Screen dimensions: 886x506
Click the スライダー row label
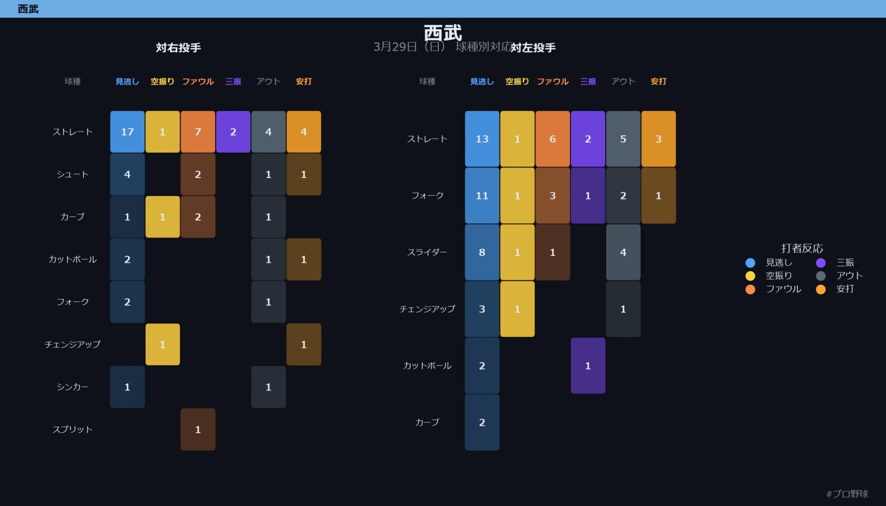click(x=427, y=252)
